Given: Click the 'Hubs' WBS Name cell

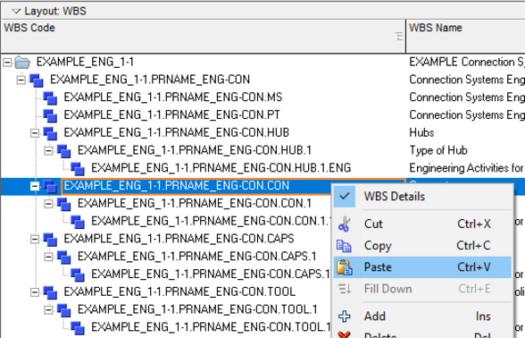Looking at the screenshot, I should 421,133.
